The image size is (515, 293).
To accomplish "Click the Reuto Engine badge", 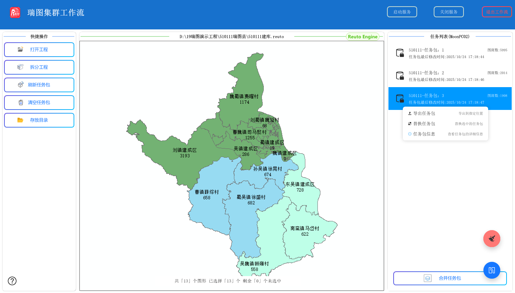I will click(362, 37).
